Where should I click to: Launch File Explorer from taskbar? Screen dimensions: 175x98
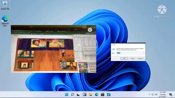point(91,94)
